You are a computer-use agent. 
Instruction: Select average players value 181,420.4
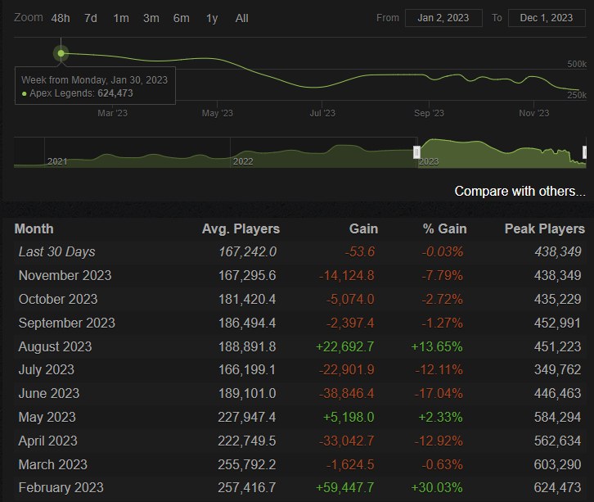247,300
